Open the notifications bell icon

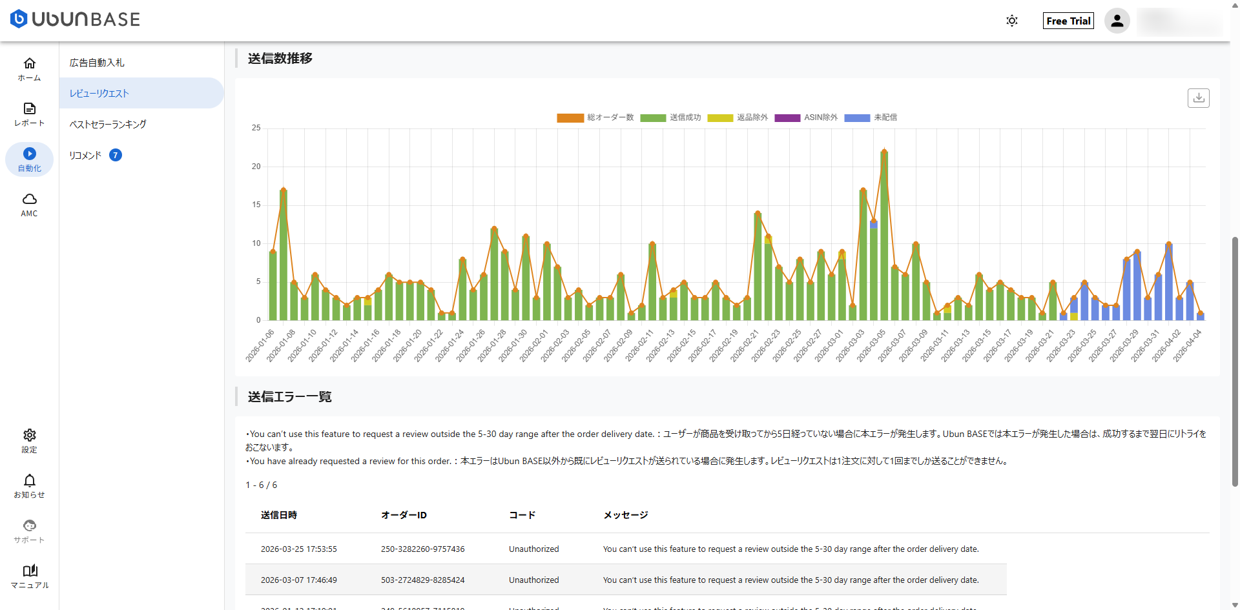[30, 480]
